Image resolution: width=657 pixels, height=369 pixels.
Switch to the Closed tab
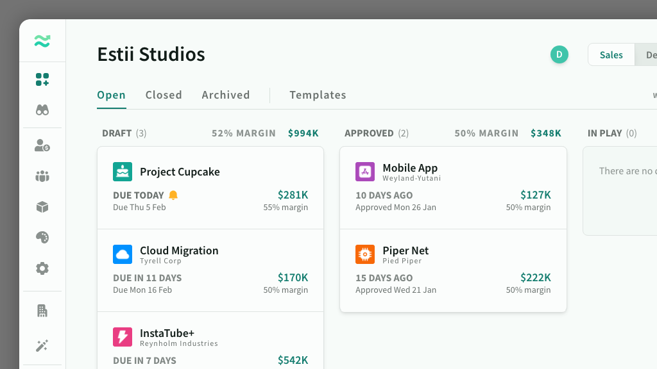click(x=164, y=95)
